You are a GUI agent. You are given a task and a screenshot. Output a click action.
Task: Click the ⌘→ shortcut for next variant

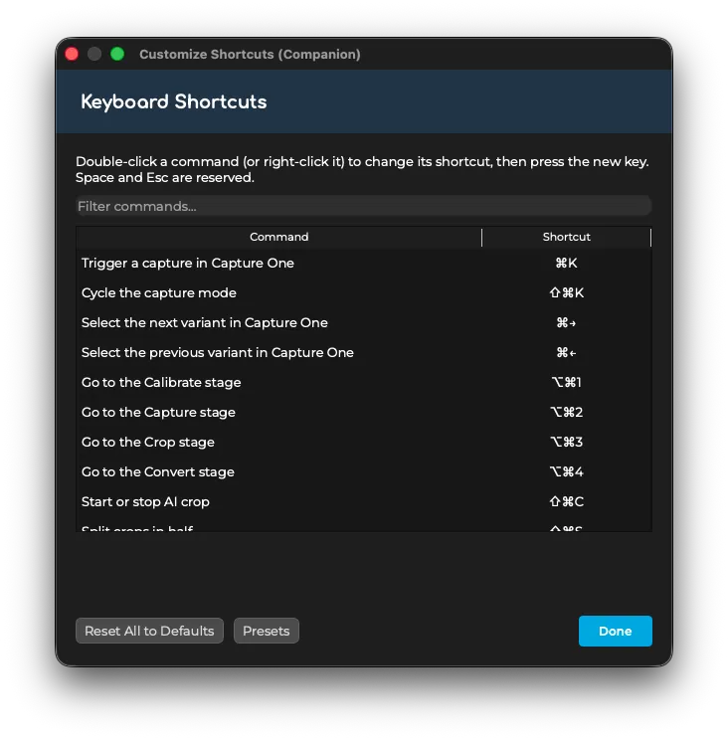coord(566,323)
